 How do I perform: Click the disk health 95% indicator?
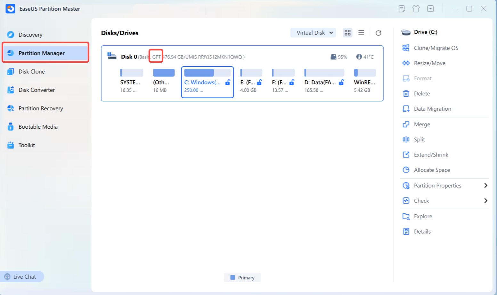pyautogui.click(x=339, y=57)
